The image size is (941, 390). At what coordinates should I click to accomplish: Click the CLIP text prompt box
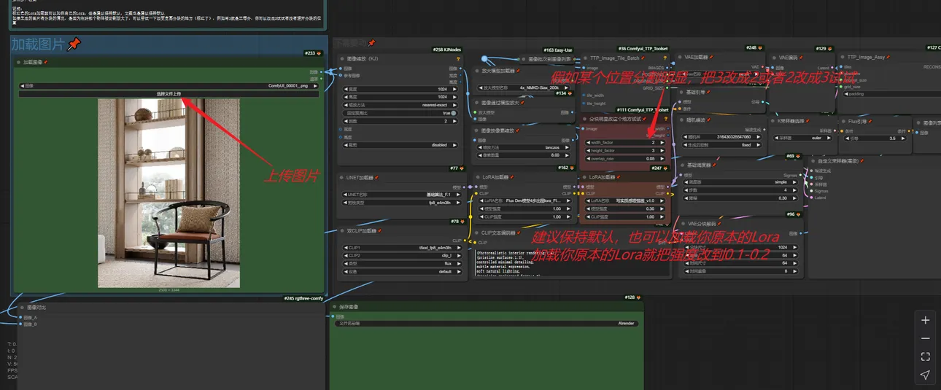572,262
